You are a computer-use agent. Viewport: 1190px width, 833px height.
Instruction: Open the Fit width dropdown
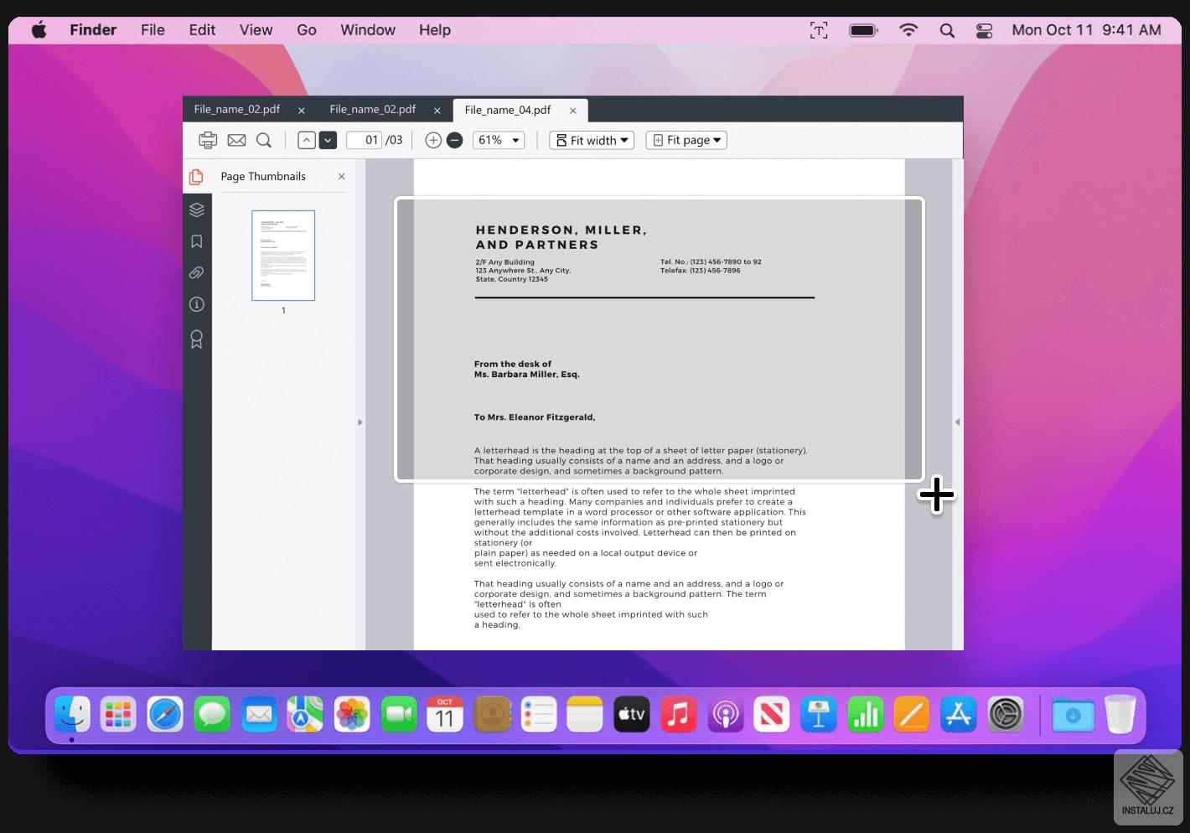592,140
